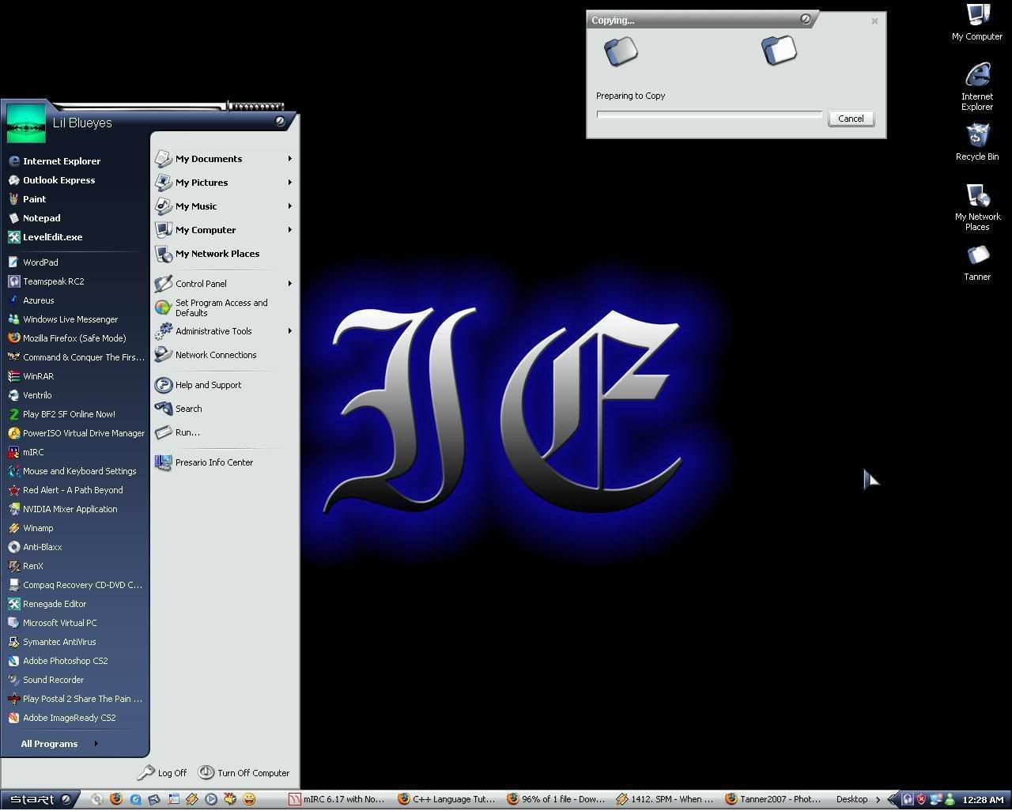Switch to 96% of 1 file download window
The width and height of the screenshot is (1012, 811).
(x=556, y=799)
